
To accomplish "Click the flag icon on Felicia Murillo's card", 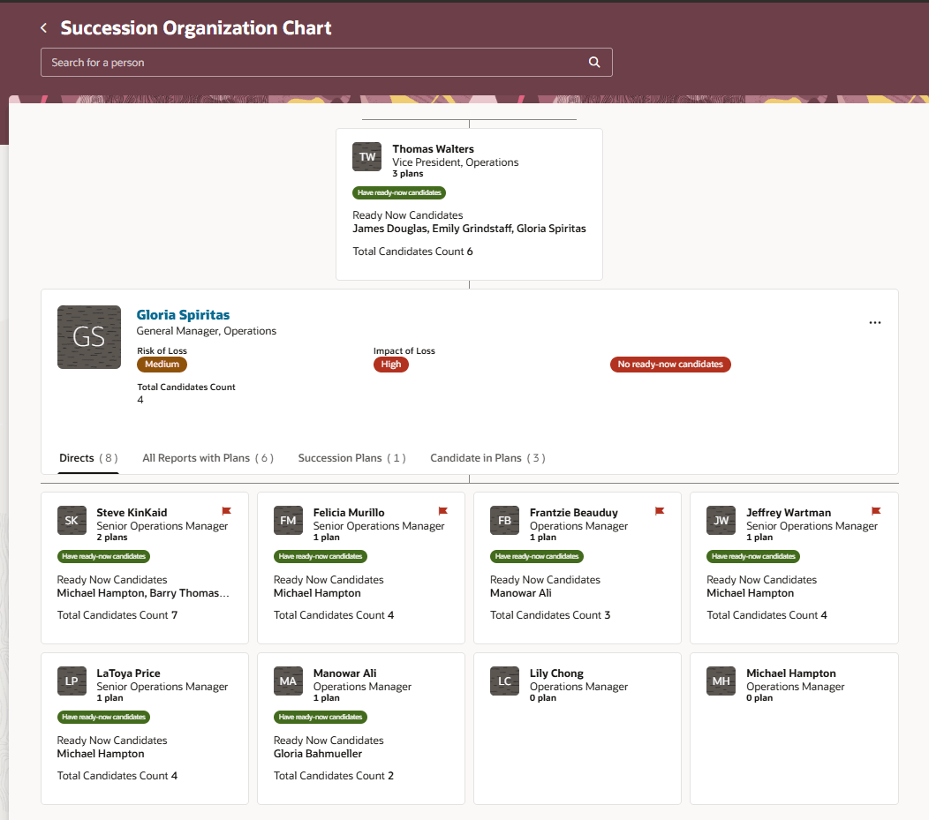I will pyautogui.click(x=442, y=511).
